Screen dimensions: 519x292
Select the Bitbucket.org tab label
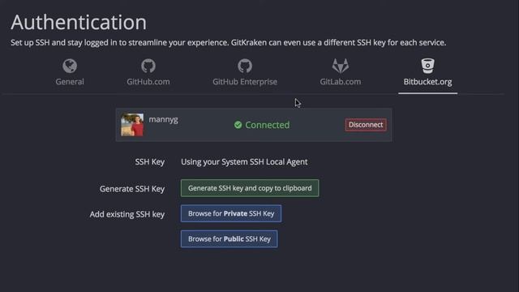[x=427, y=82]
